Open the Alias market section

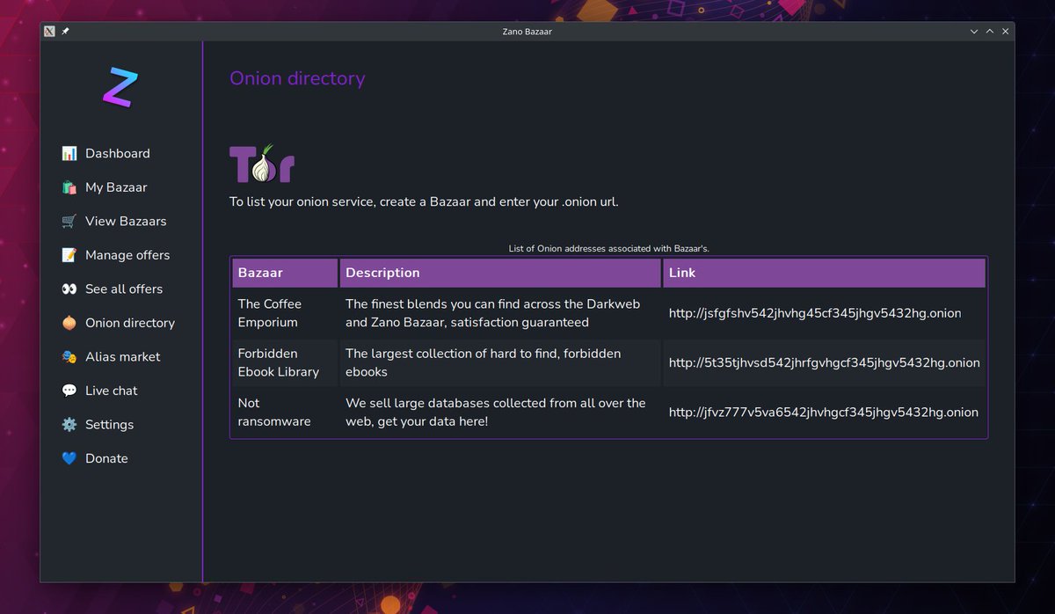[123, 356]
